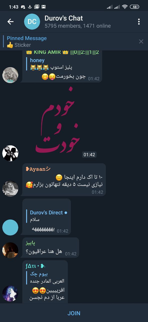View the پاییز user's avatar
Image resolution: width=148 pixels, height=322 pixels.
click(x=10, y=250)
